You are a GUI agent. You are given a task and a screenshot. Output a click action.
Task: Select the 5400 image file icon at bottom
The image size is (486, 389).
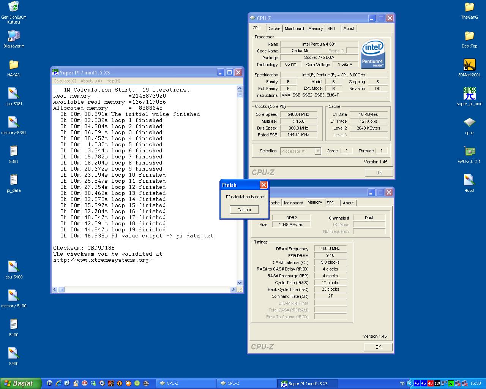14,353
